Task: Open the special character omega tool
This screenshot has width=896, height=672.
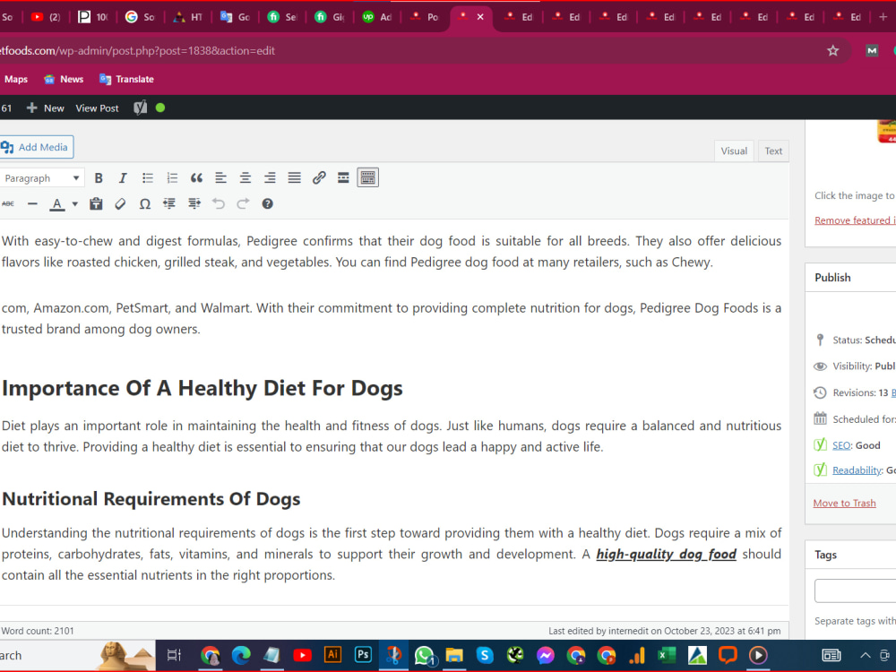Action: pyautogui.click(x=145, y=204)
